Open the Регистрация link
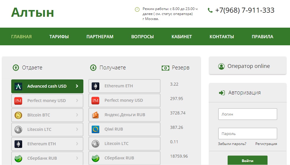The image size is (290, 165). [266, 144]
